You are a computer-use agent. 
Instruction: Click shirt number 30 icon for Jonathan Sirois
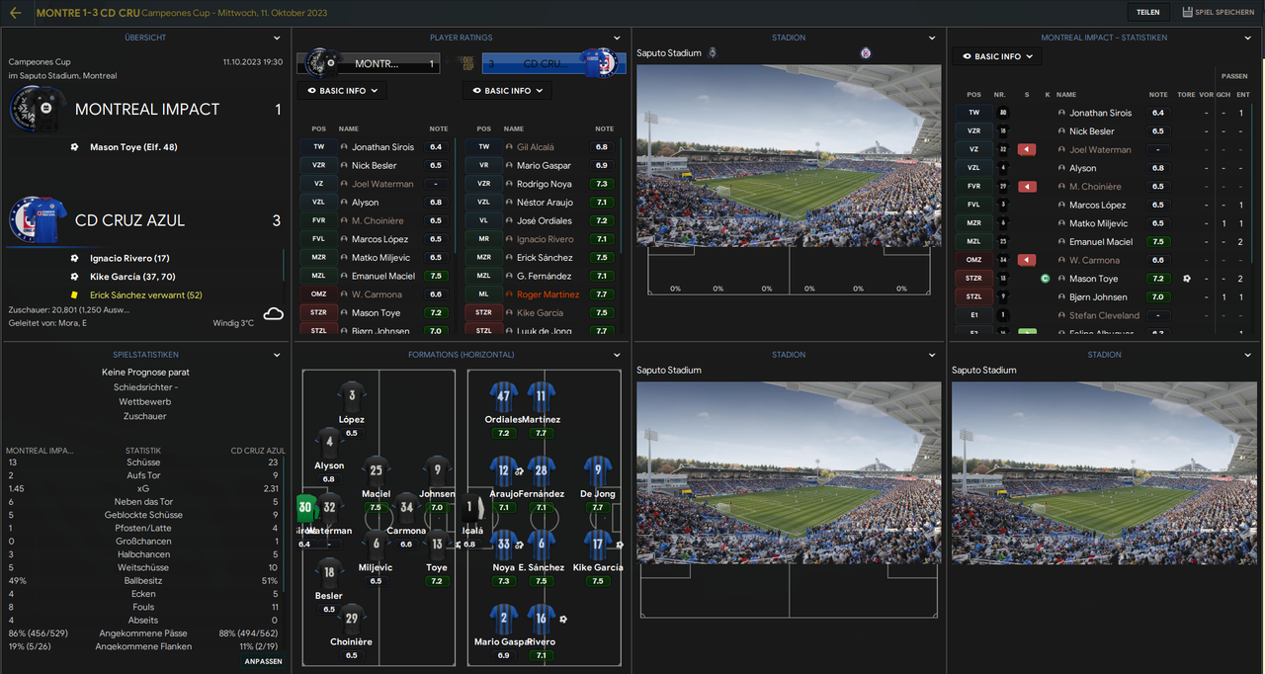(1002, 113)
